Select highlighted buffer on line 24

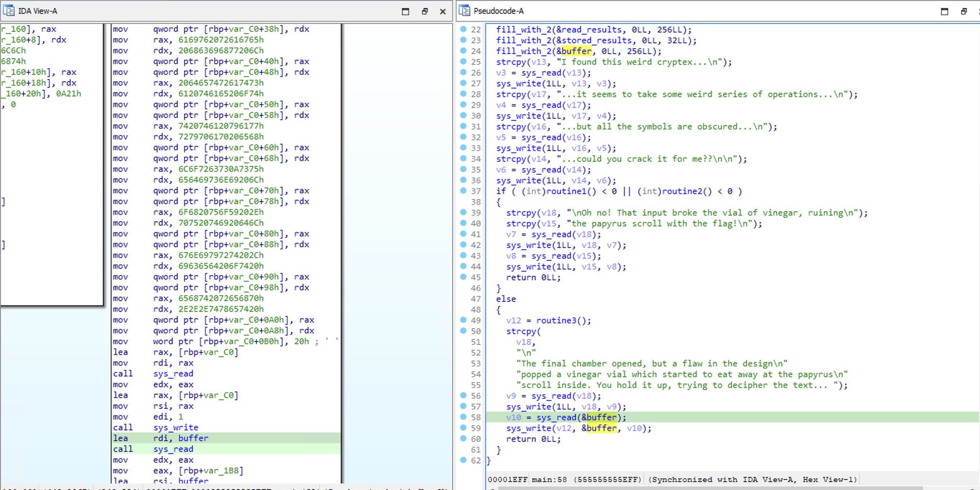pyautogui.click(x=576, y=51)
